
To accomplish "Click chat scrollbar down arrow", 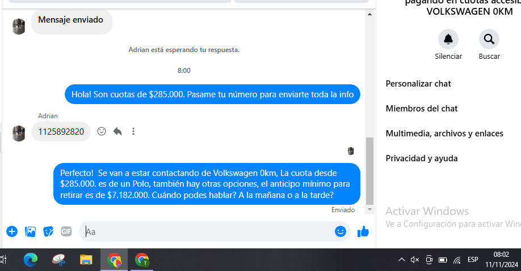I will click(369, 209).
